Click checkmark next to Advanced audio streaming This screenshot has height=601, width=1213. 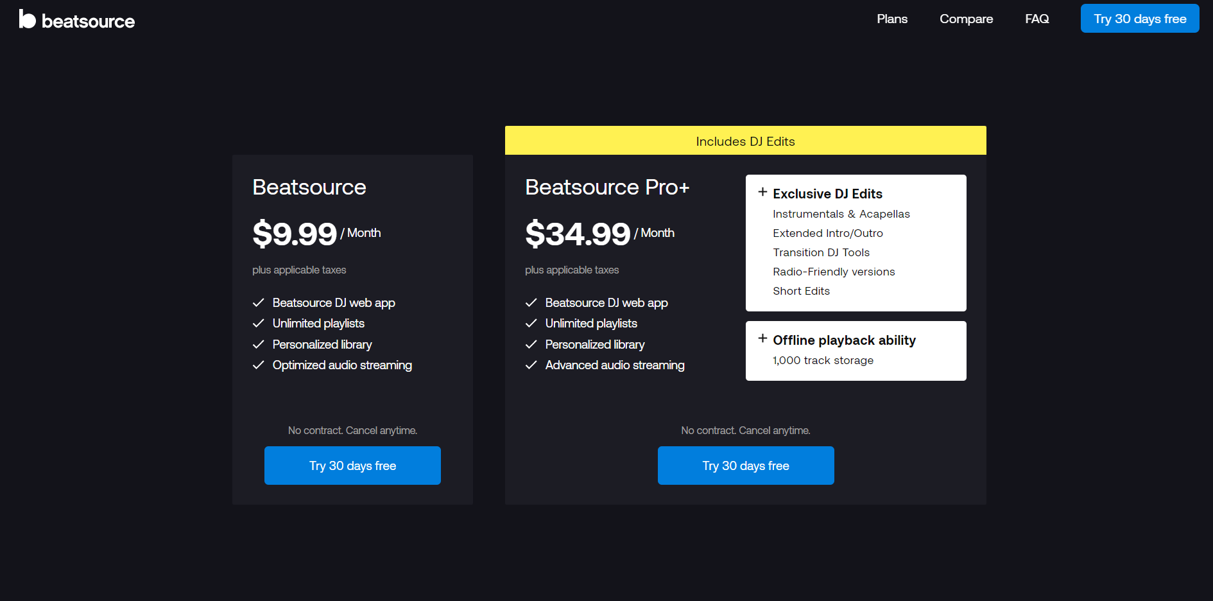[531, 365]
